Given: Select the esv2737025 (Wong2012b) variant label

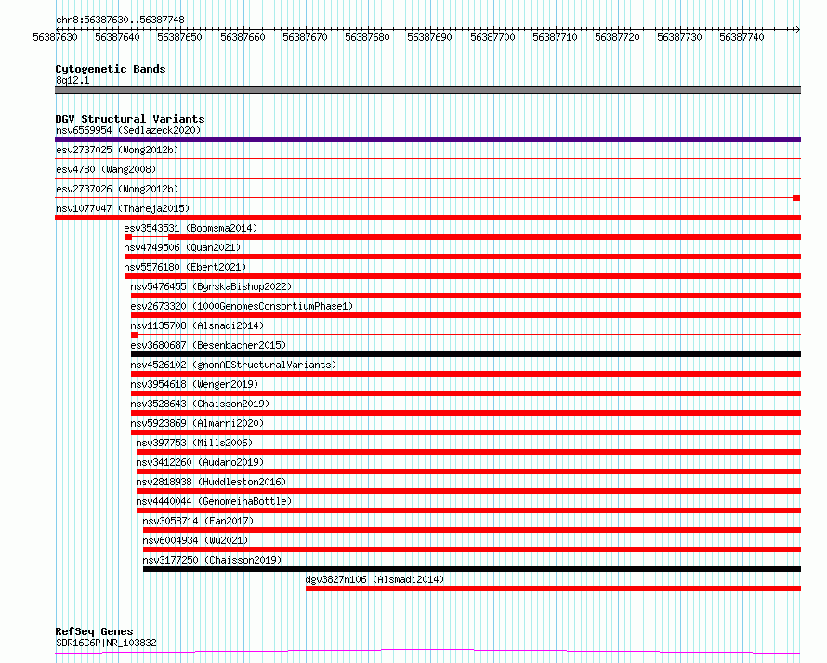Looking at the screenshot, I should (117, 150).
